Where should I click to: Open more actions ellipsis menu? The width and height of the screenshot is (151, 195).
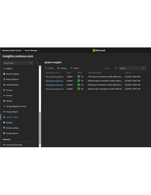[x=83, y=68]
